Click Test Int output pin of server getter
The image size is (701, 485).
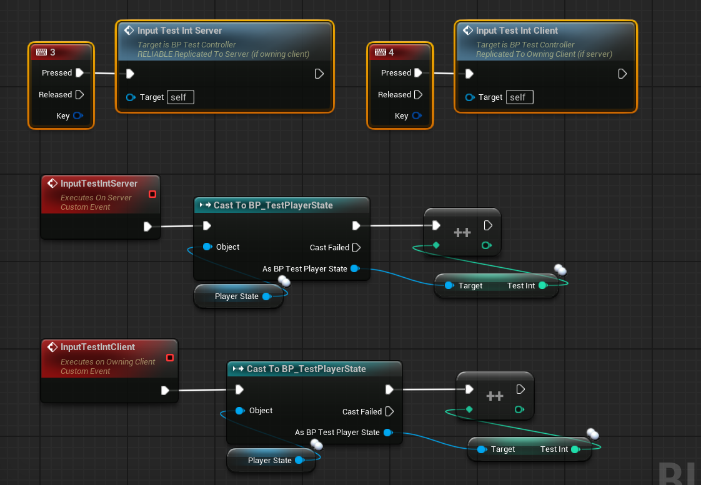(543, 285)
